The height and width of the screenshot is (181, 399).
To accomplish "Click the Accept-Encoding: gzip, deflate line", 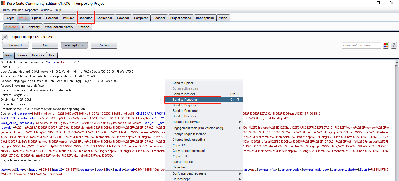I will click(22, 86).
